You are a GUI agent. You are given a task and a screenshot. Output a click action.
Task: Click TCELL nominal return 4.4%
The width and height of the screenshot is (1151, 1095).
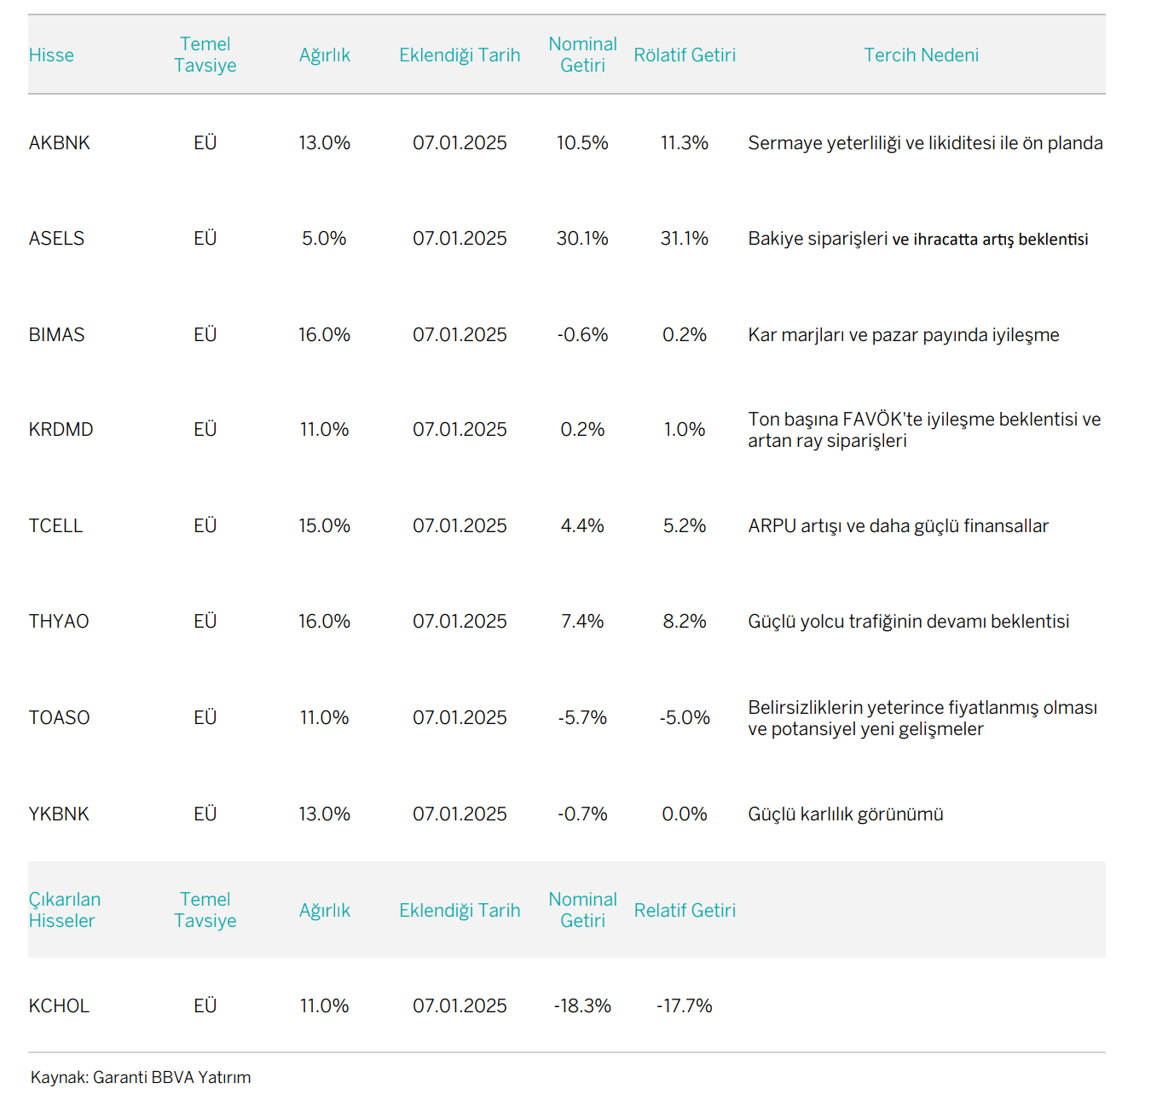[x=582, y=526]
